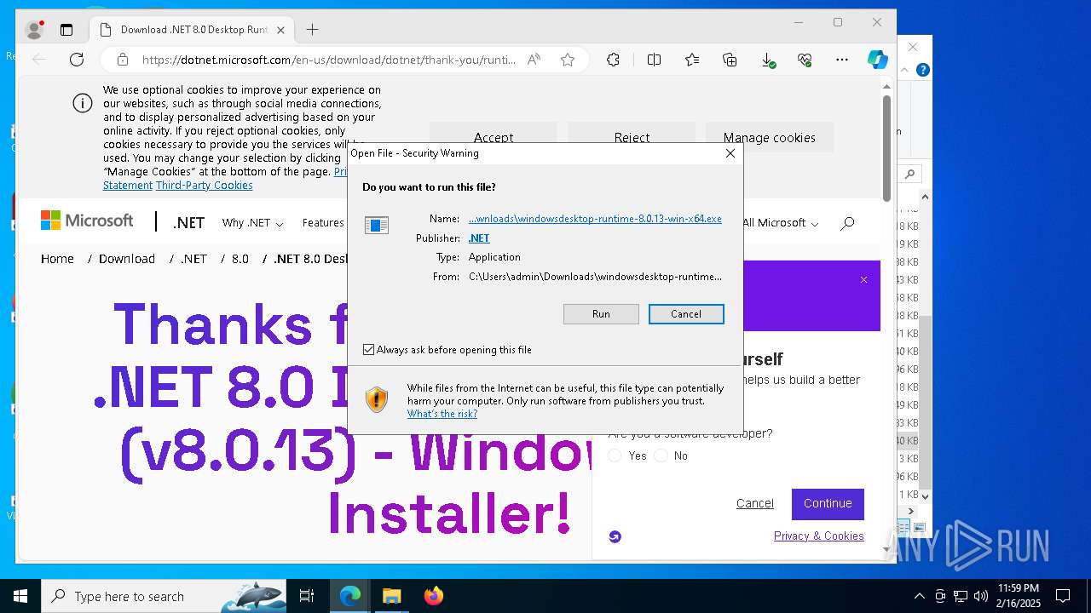Open Task View on taskbar

(307, 596)
